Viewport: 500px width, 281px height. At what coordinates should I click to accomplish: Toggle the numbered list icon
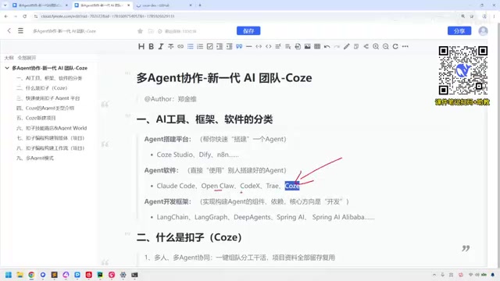(x=200, y=47)
